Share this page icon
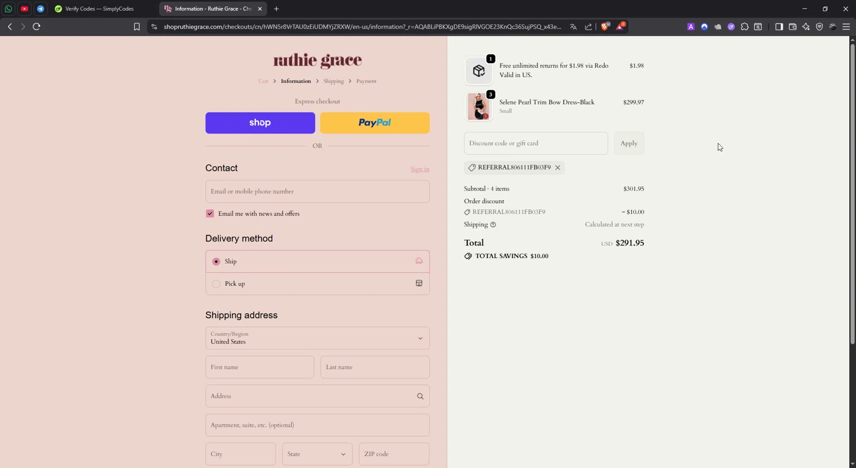Viewport: 856px width, 468px height. pyautogui.click(x=588, y=26)
